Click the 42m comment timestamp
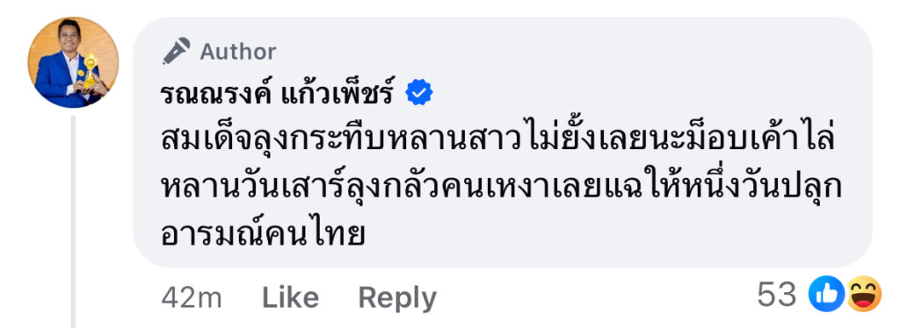This screenshot has width=900, height=328. coord(191,297)
